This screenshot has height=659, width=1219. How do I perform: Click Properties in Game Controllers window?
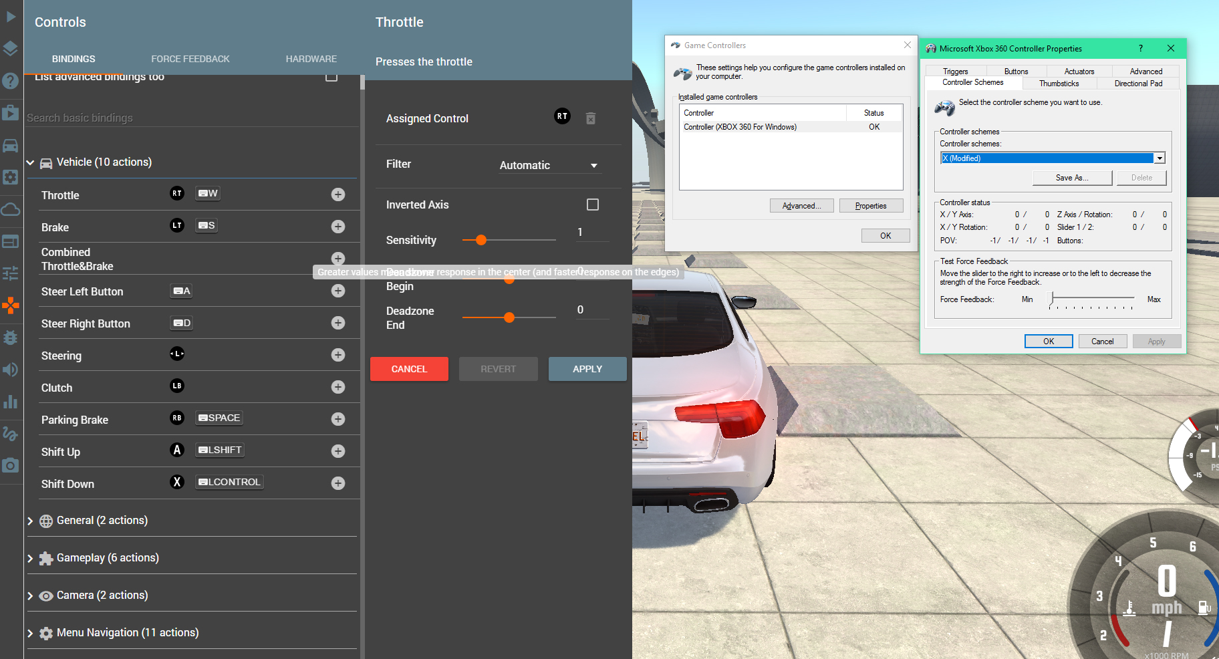tap(871, 206)
